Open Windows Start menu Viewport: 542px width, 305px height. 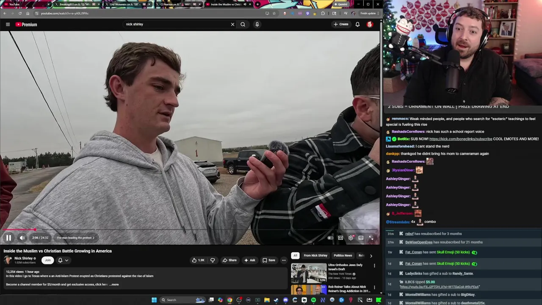coord(154,300)
